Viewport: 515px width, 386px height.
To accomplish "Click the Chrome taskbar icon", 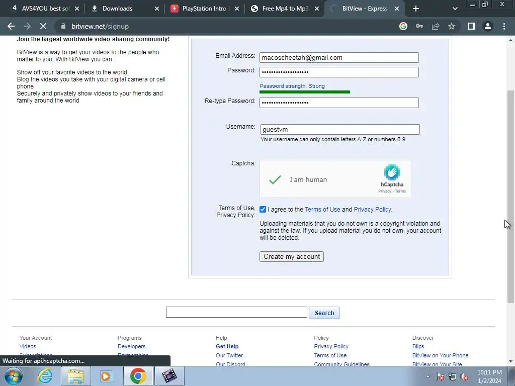I will pyautogui.click(x=138, y=376).
